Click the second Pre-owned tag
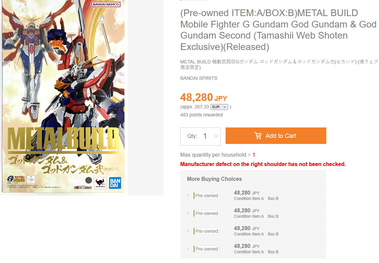This screenshot has width=379, height=263. 206,213
